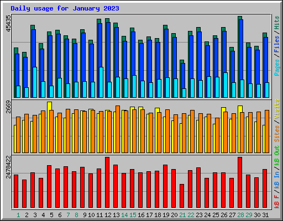Click the "Daily usage for January 2023" title

(x=65, y=8)
